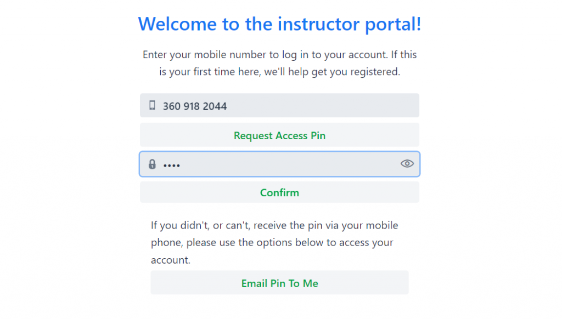Click the "Enter your mobile number" instruction text
562x319 pixels.
(x=279, y=63)
